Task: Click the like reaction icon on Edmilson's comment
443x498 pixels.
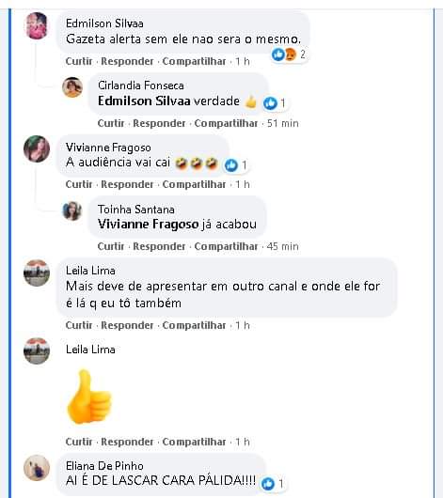Action: point(278,54)
